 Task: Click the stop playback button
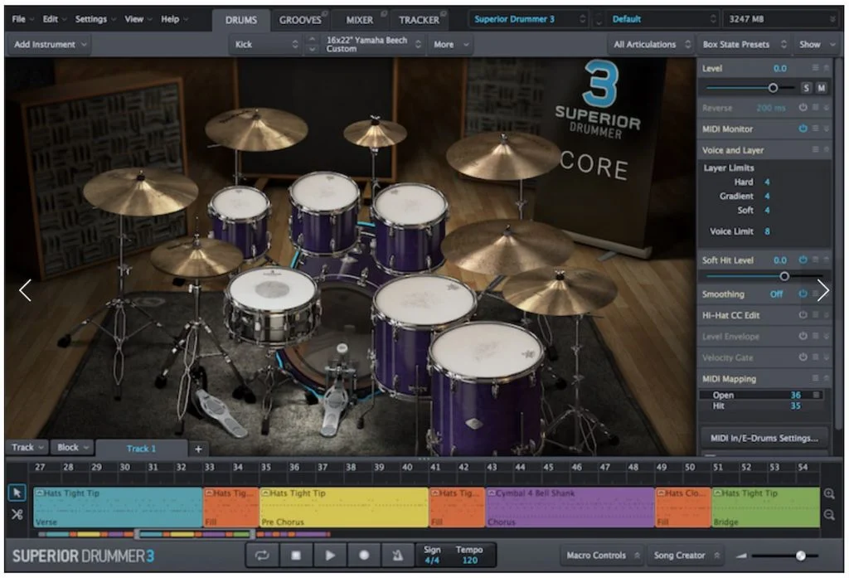(x=296, y=556)
